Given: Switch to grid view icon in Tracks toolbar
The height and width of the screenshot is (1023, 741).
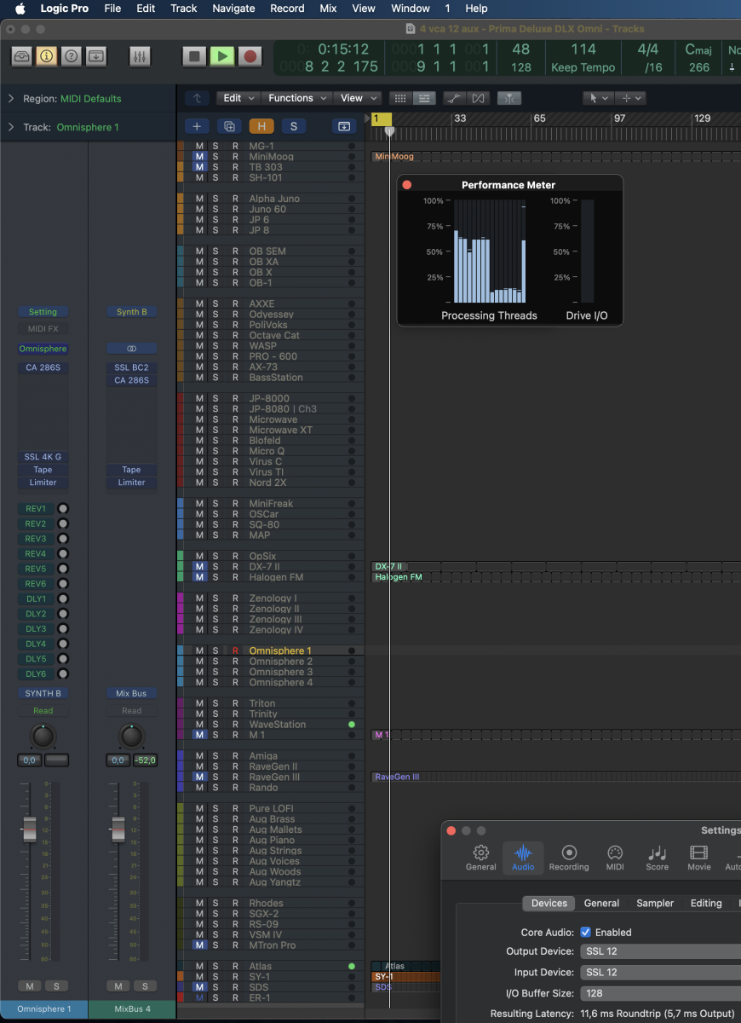Looking at the screenshot, I should (x=399, y=98).
